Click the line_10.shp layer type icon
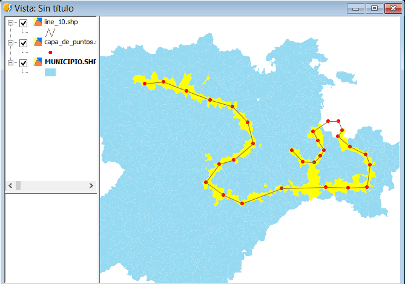This screenshot has width=405, height=284. click(x=38, y=22)
